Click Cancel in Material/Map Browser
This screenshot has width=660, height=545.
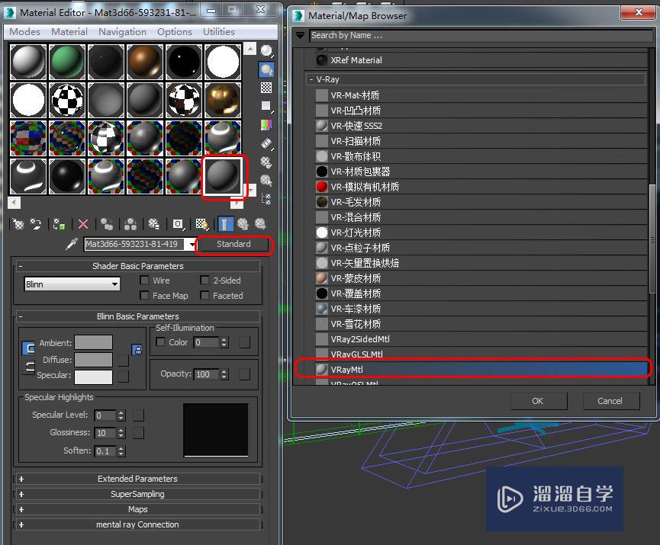click(x=610, y=401)
